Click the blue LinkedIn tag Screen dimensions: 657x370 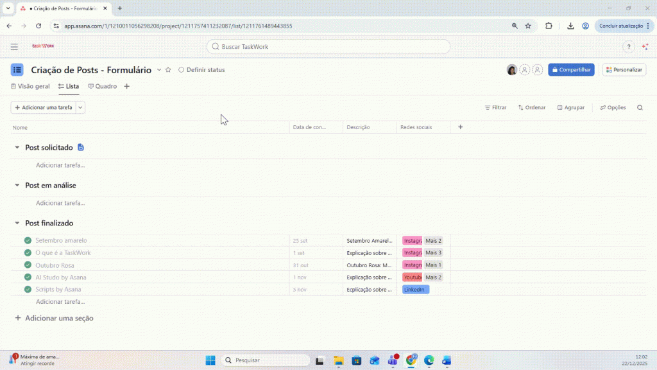(415, 290)
